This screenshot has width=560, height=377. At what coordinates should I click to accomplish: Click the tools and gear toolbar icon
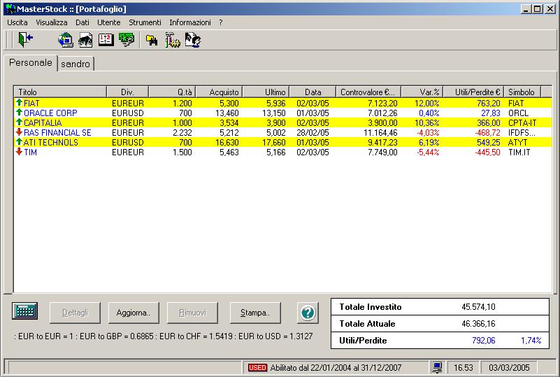173,40
